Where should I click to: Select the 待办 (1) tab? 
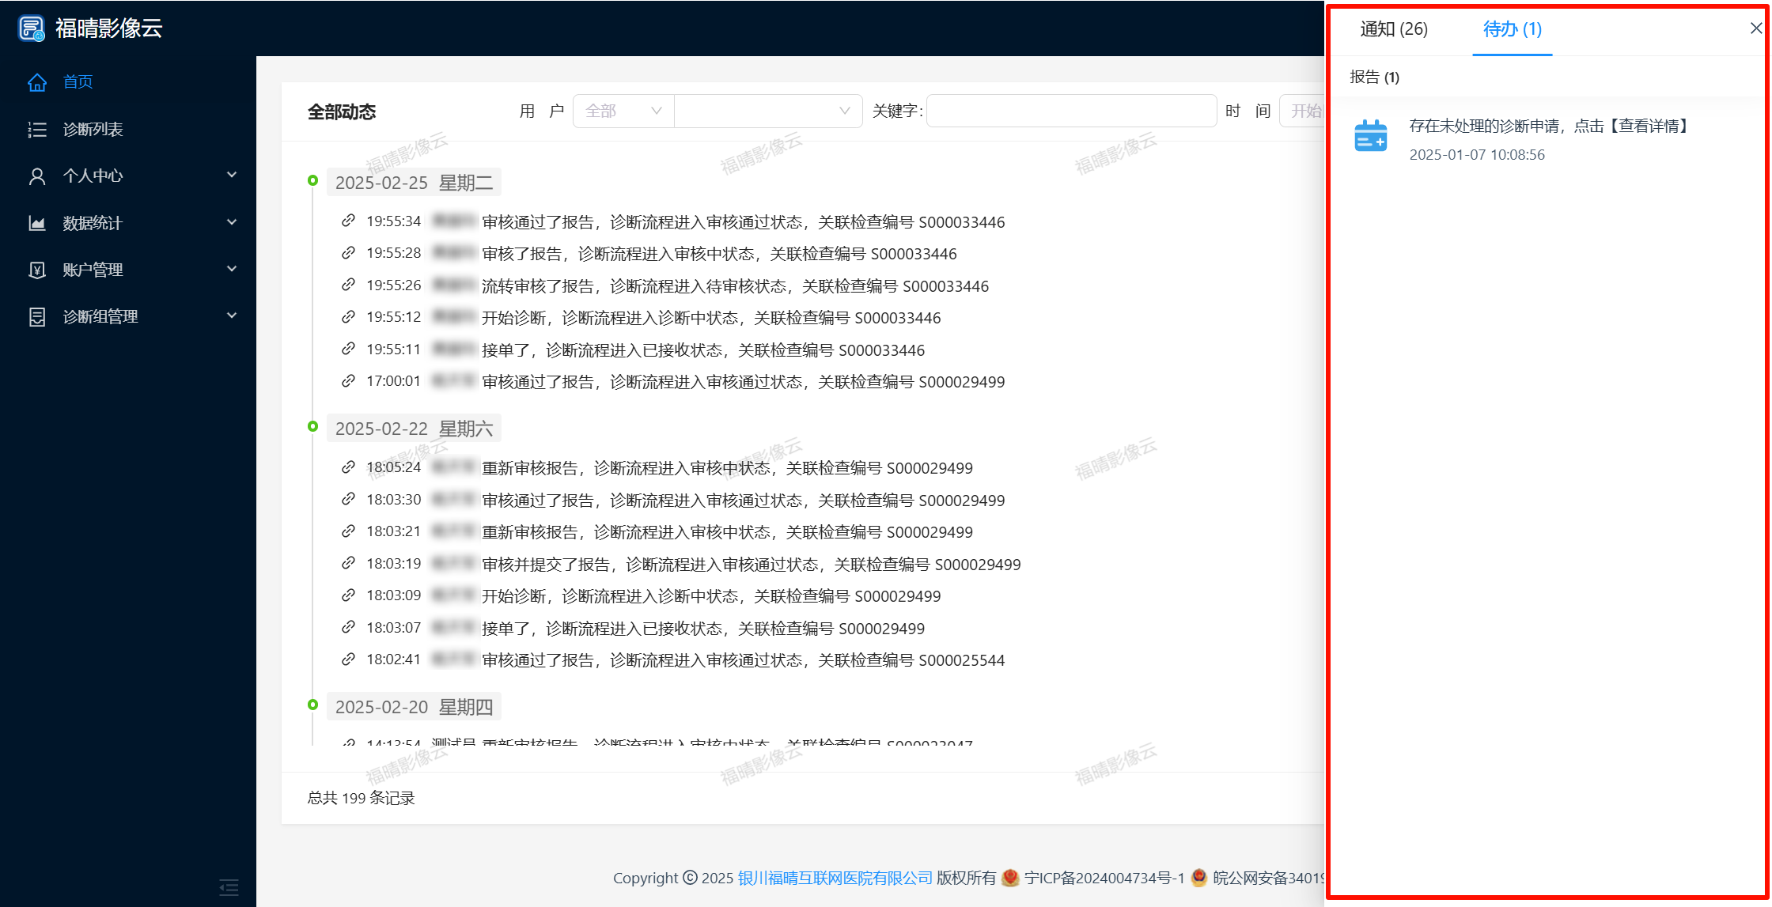tap(1512, 29)
